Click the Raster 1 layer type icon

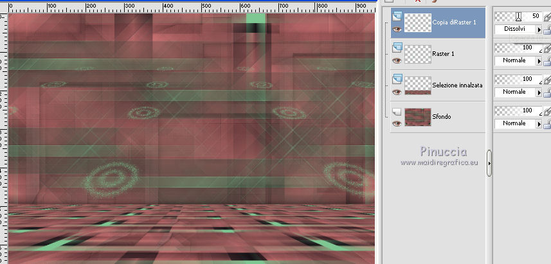tap(397, 48)
